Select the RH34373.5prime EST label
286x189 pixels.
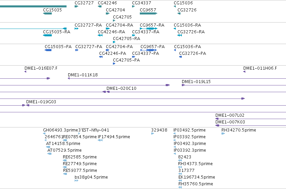[195, 164]
